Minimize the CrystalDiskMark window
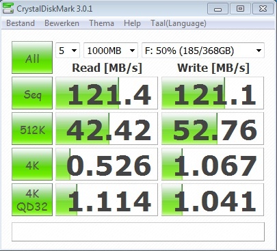This screenshot has width=277, height=251. pyautogui.click(x=217, y=9)
